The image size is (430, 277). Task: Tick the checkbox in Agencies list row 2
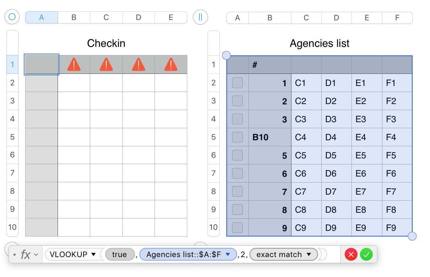(237, 83)
